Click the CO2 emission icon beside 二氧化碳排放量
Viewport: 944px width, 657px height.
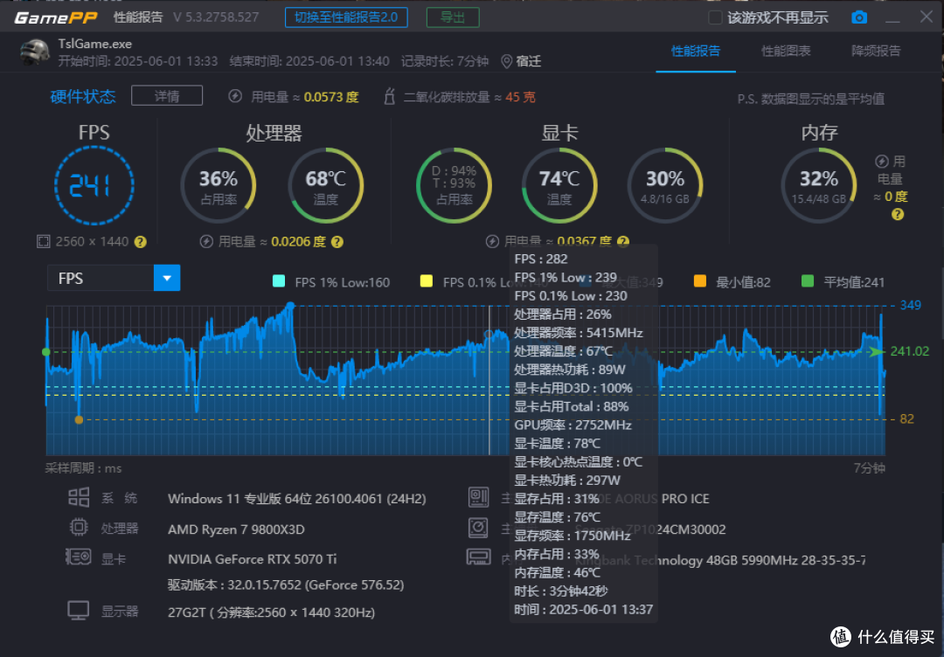pyautogui.click(x=390, y=96)
